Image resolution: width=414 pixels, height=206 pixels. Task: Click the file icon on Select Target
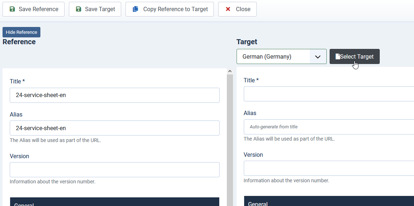point(338,56)
